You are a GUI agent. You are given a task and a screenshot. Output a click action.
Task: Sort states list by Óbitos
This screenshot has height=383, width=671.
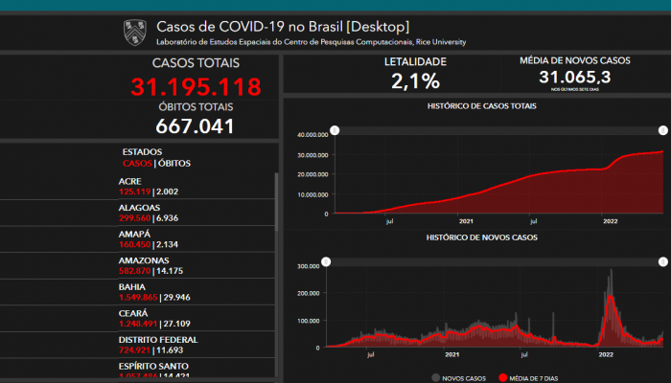[174, 164]
